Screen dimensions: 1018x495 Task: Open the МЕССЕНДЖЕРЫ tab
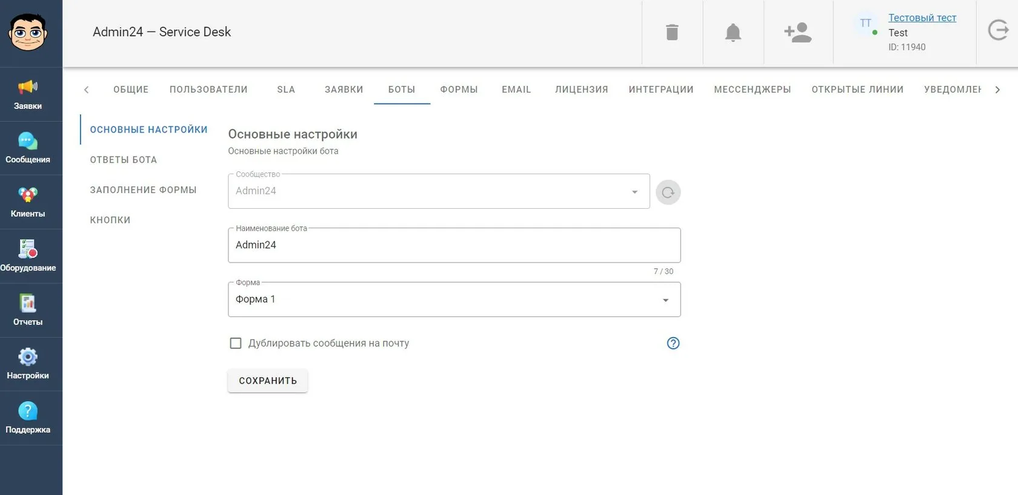coord(753,90)
